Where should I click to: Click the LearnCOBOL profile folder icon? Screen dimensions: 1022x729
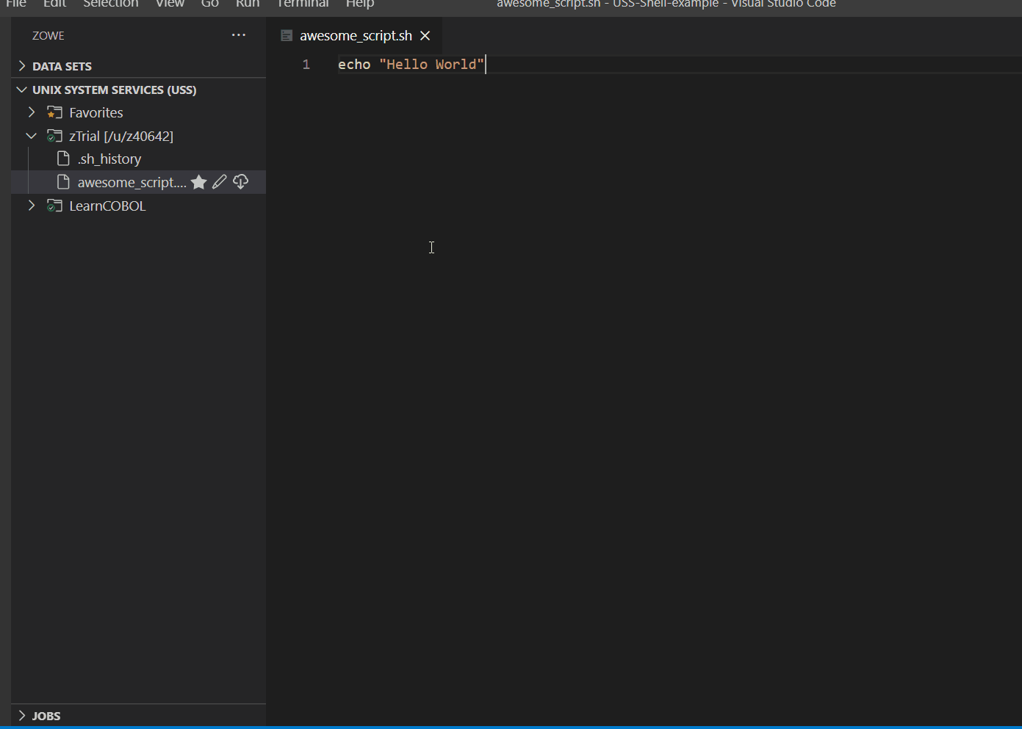pos(54,206)
